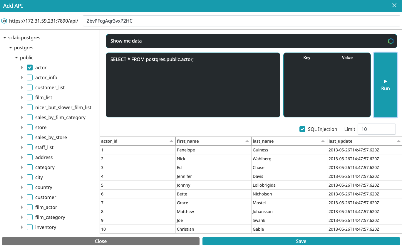
Task: Select the 'Wahlberg' last_name cell
Action: coord(289,159)
